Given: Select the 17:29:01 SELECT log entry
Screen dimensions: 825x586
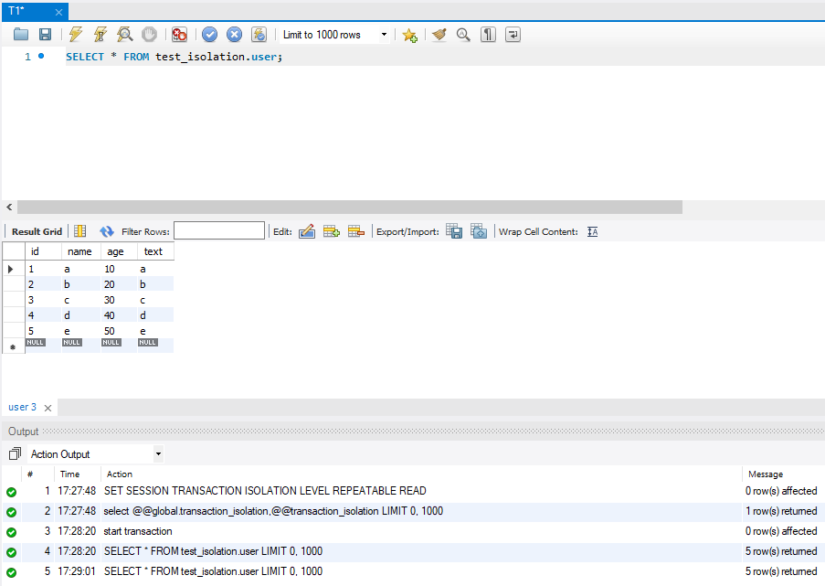Looking at the screenshot, I should pyautogui.click(x=413, y=571).
